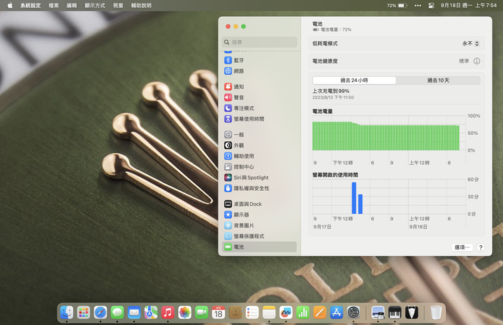Launch Safari from the Dock
The width and height of the screenshot is (503, 325).
(x=101, y=312)
